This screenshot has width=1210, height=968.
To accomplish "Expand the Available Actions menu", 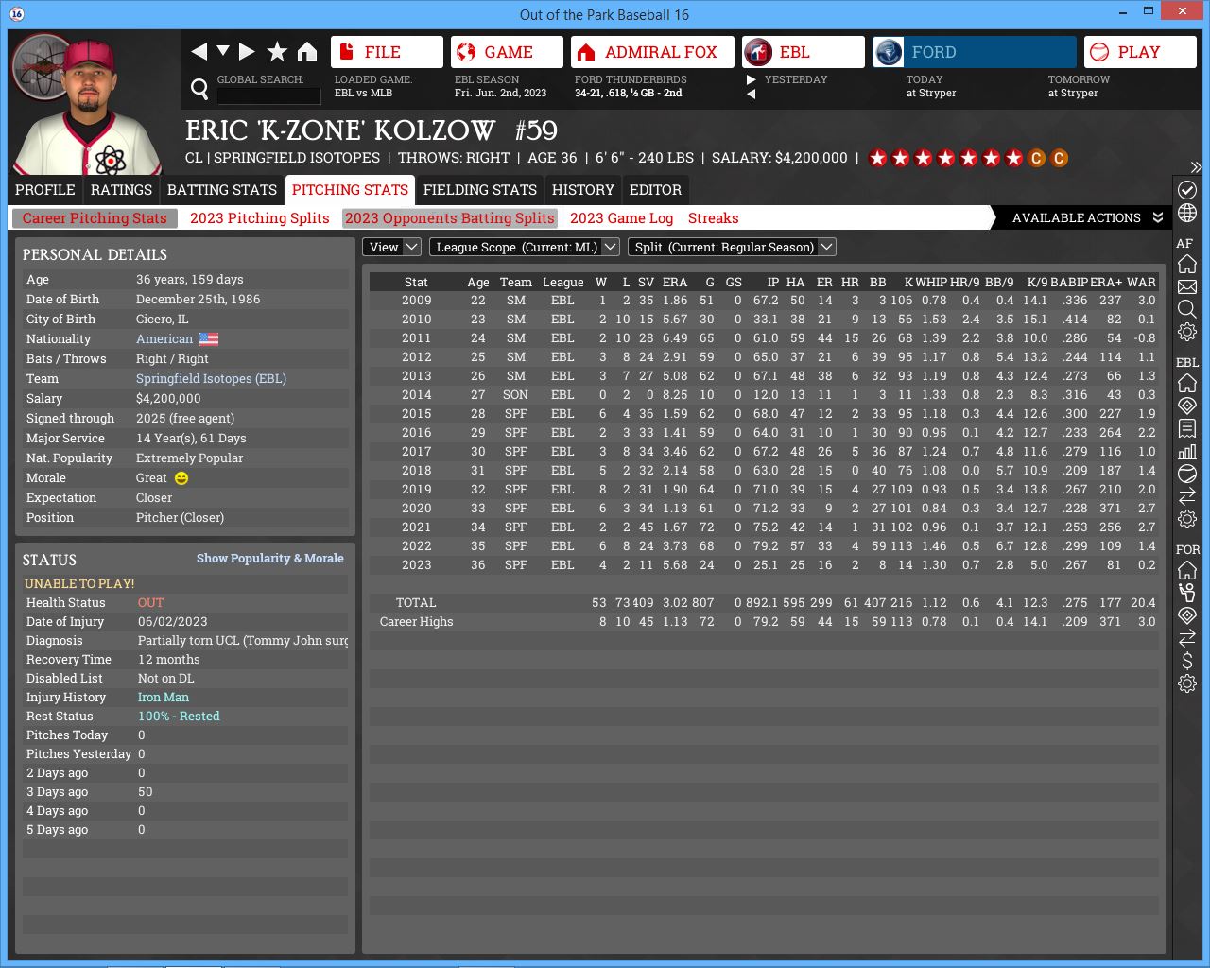I will click(1087, 218).
